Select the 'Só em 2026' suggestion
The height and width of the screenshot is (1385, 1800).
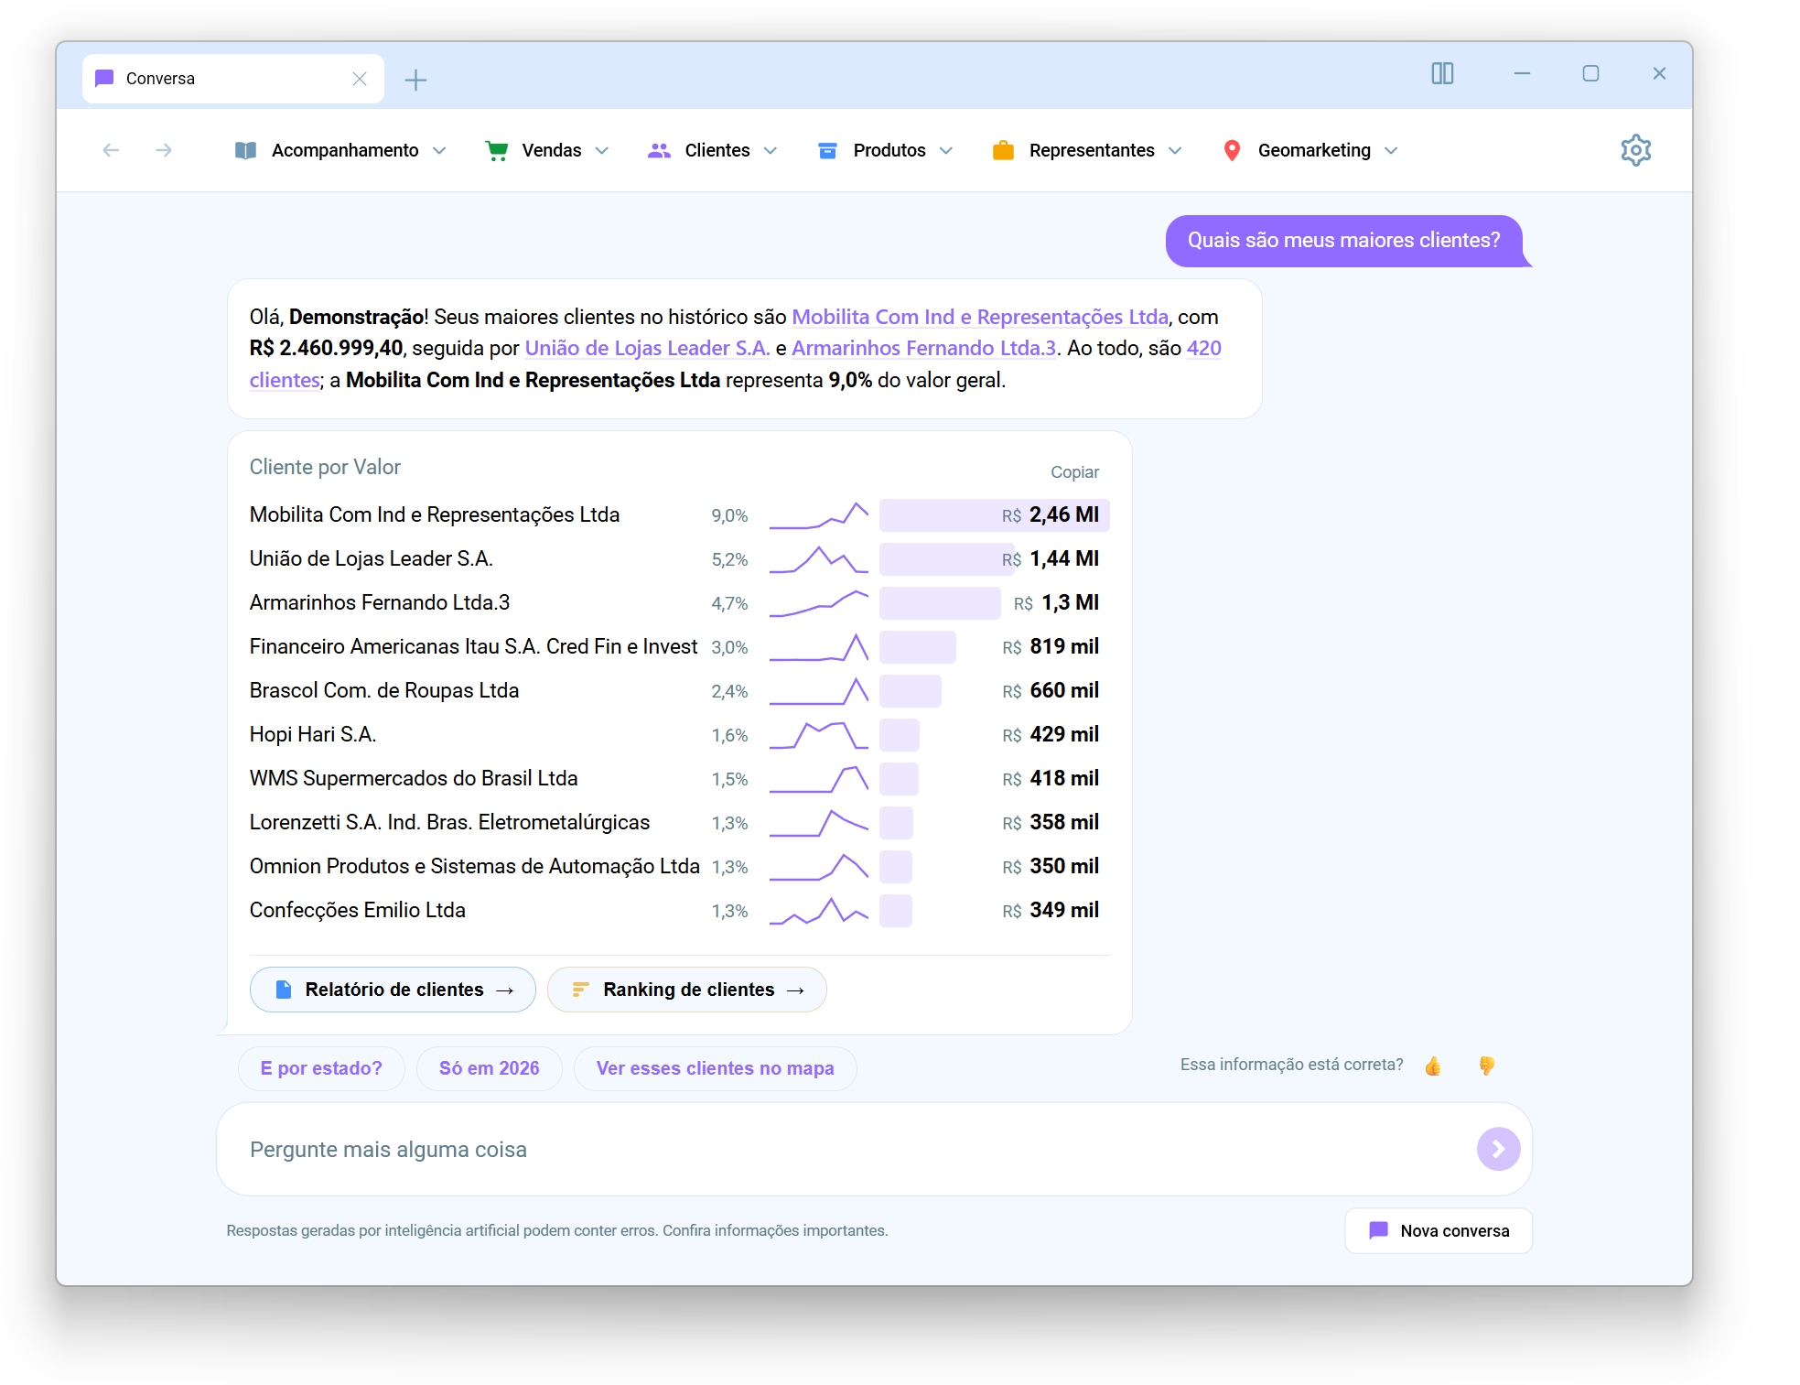click(x=490, y=1068)
